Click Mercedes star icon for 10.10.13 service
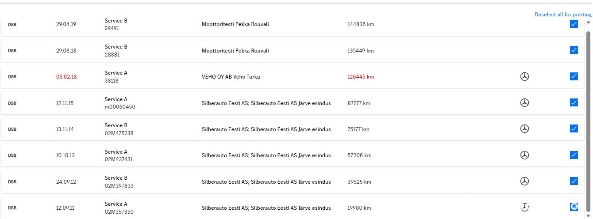Screen dimensions: 593x219 coord(524,155)
